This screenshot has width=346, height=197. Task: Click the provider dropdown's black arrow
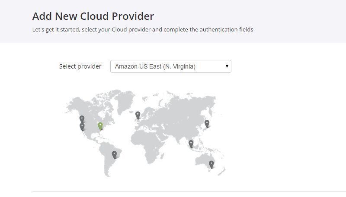pyautogui.click(x=227, y=66)
